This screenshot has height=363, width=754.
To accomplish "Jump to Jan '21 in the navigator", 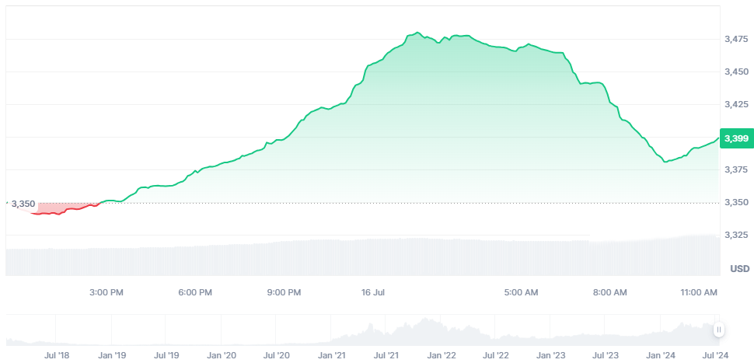I will pyautogui.click(x=332, y=354).
